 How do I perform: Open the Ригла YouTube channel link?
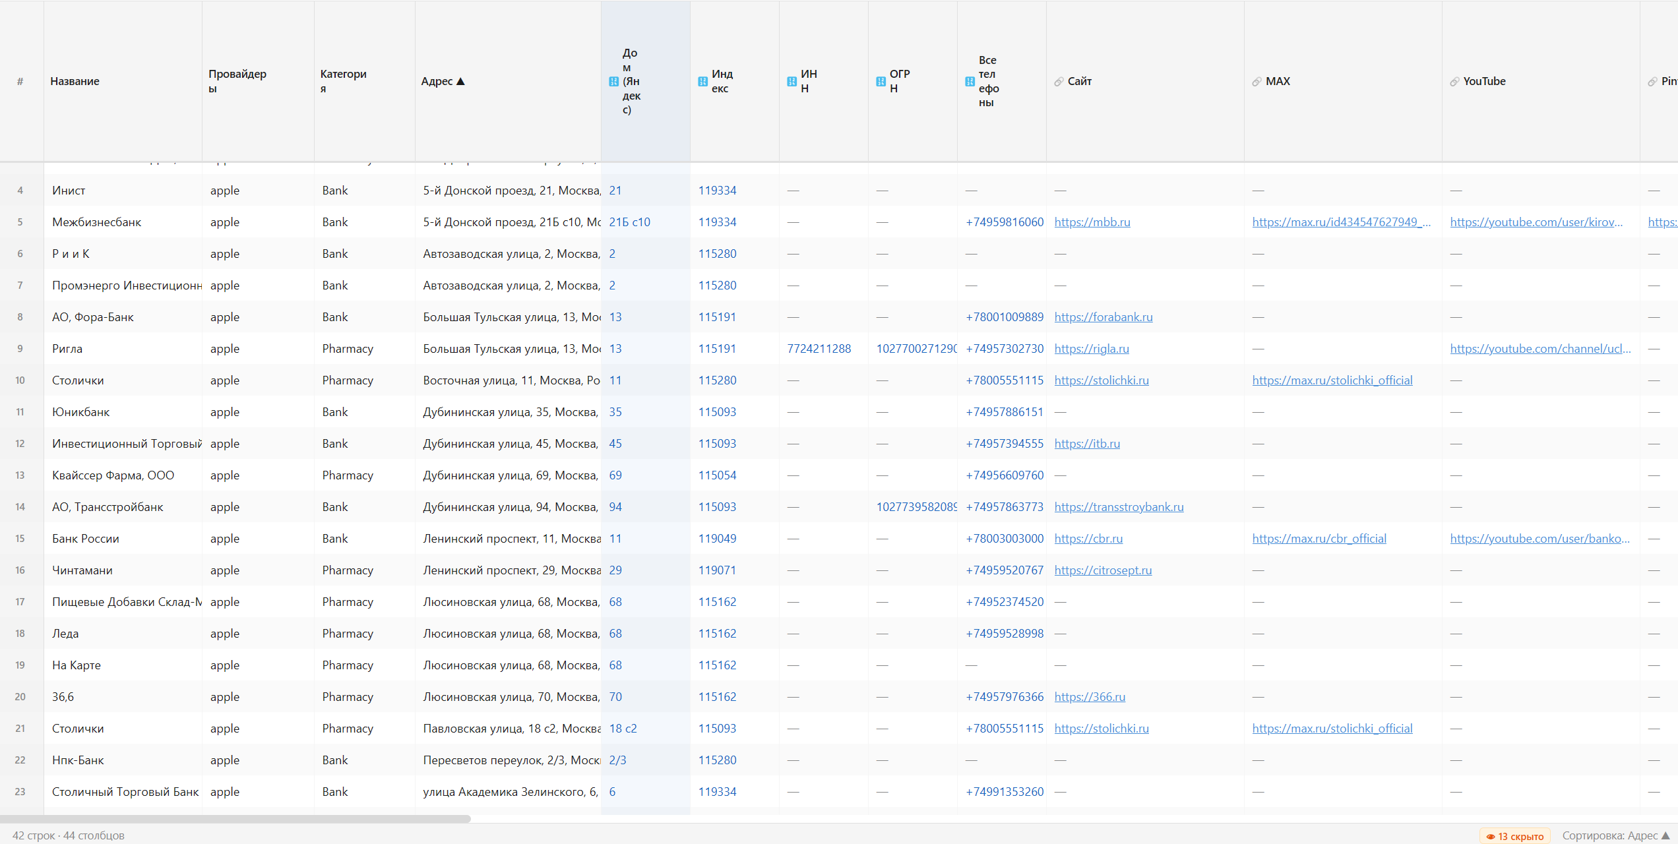tap(1540, 349)
